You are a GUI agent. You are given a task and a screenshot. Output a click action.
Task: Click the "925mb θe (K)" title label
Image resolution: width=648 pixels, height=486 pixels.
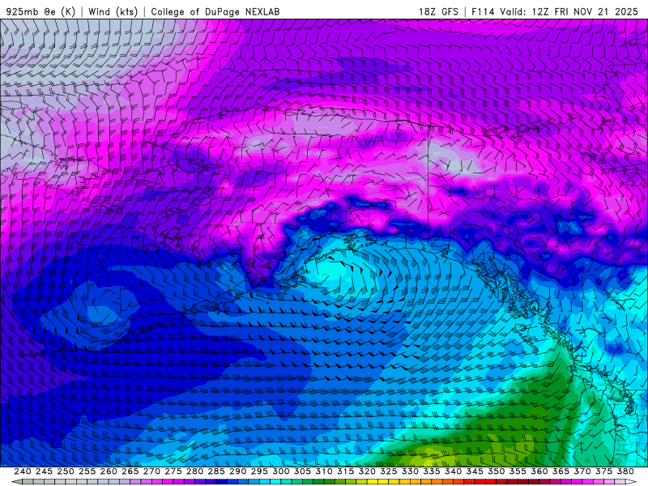41,11
